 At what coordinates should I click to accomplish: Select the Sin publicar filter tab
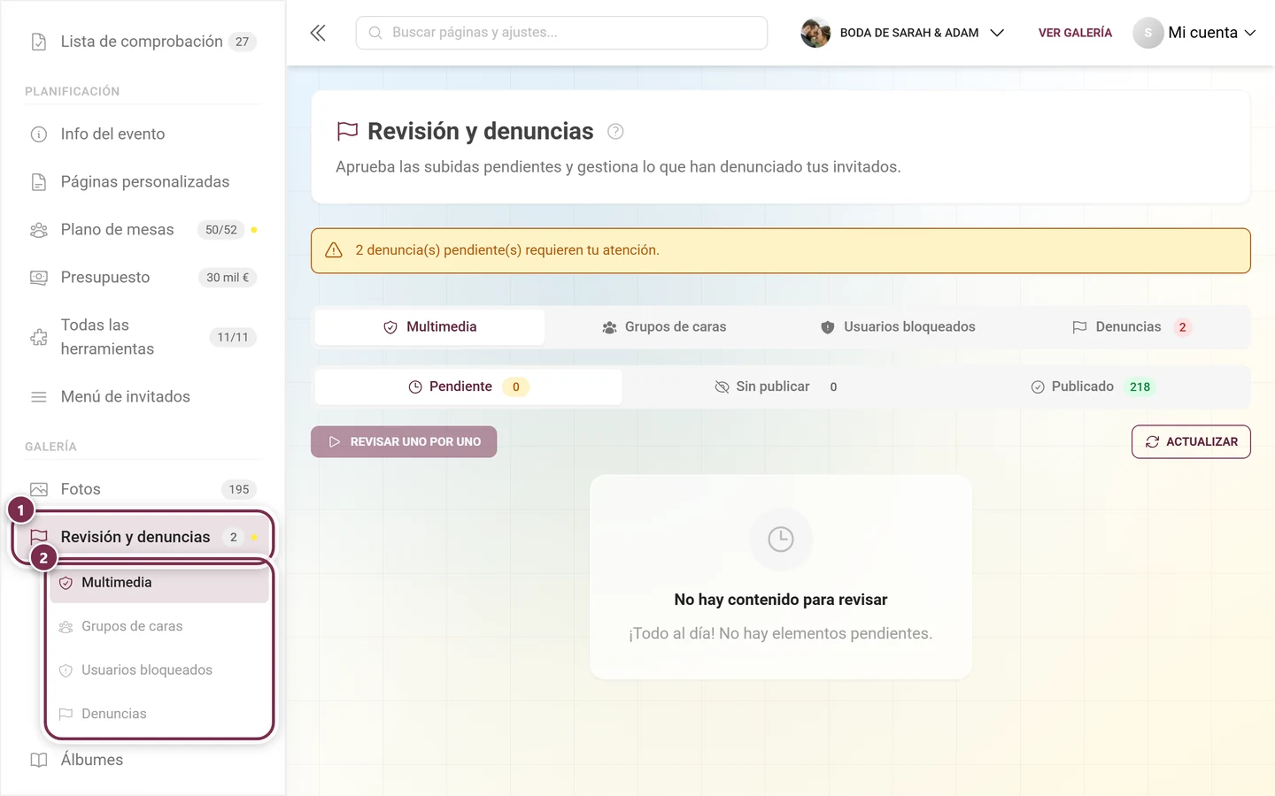[x=776, y=387]
